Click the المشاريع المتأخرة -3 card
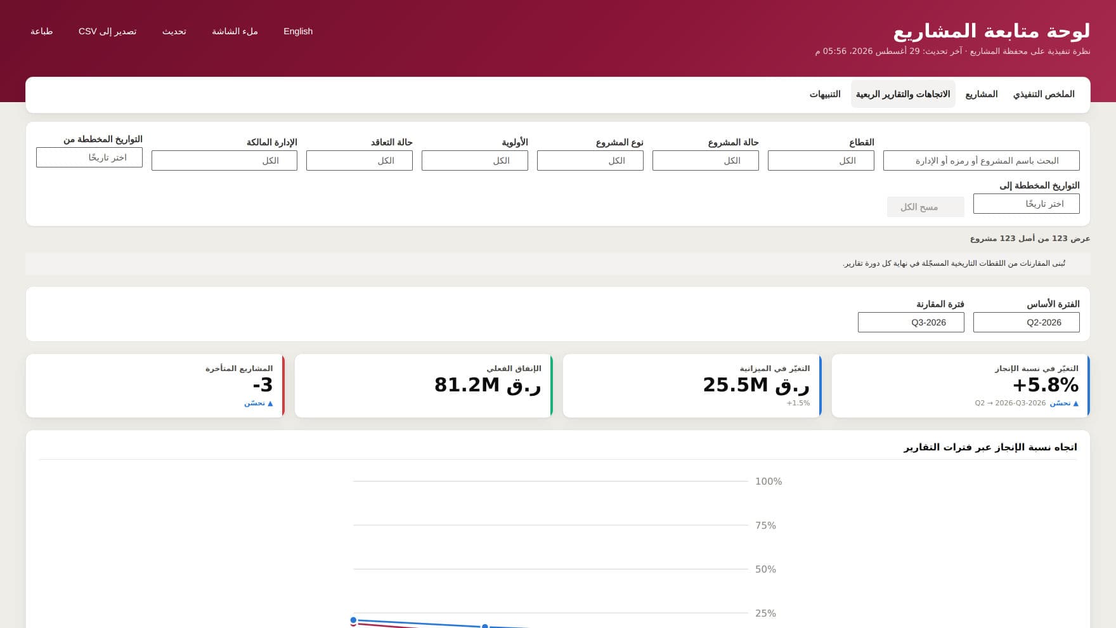1116x628 pixels. coord(155,386)
